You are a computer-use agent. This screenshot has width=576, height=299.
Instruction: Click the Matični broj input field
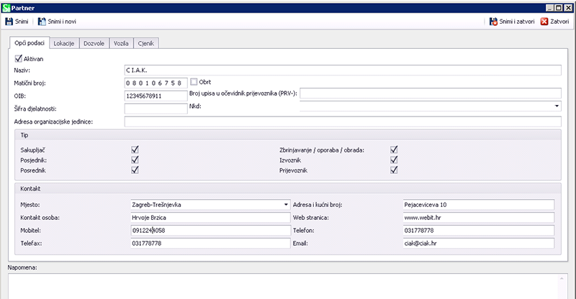[156, 83]
